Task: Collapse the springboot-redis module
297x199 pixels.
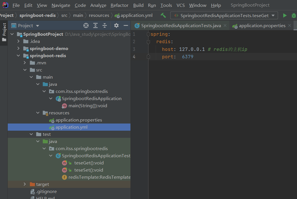Action: tap(19, 56)
